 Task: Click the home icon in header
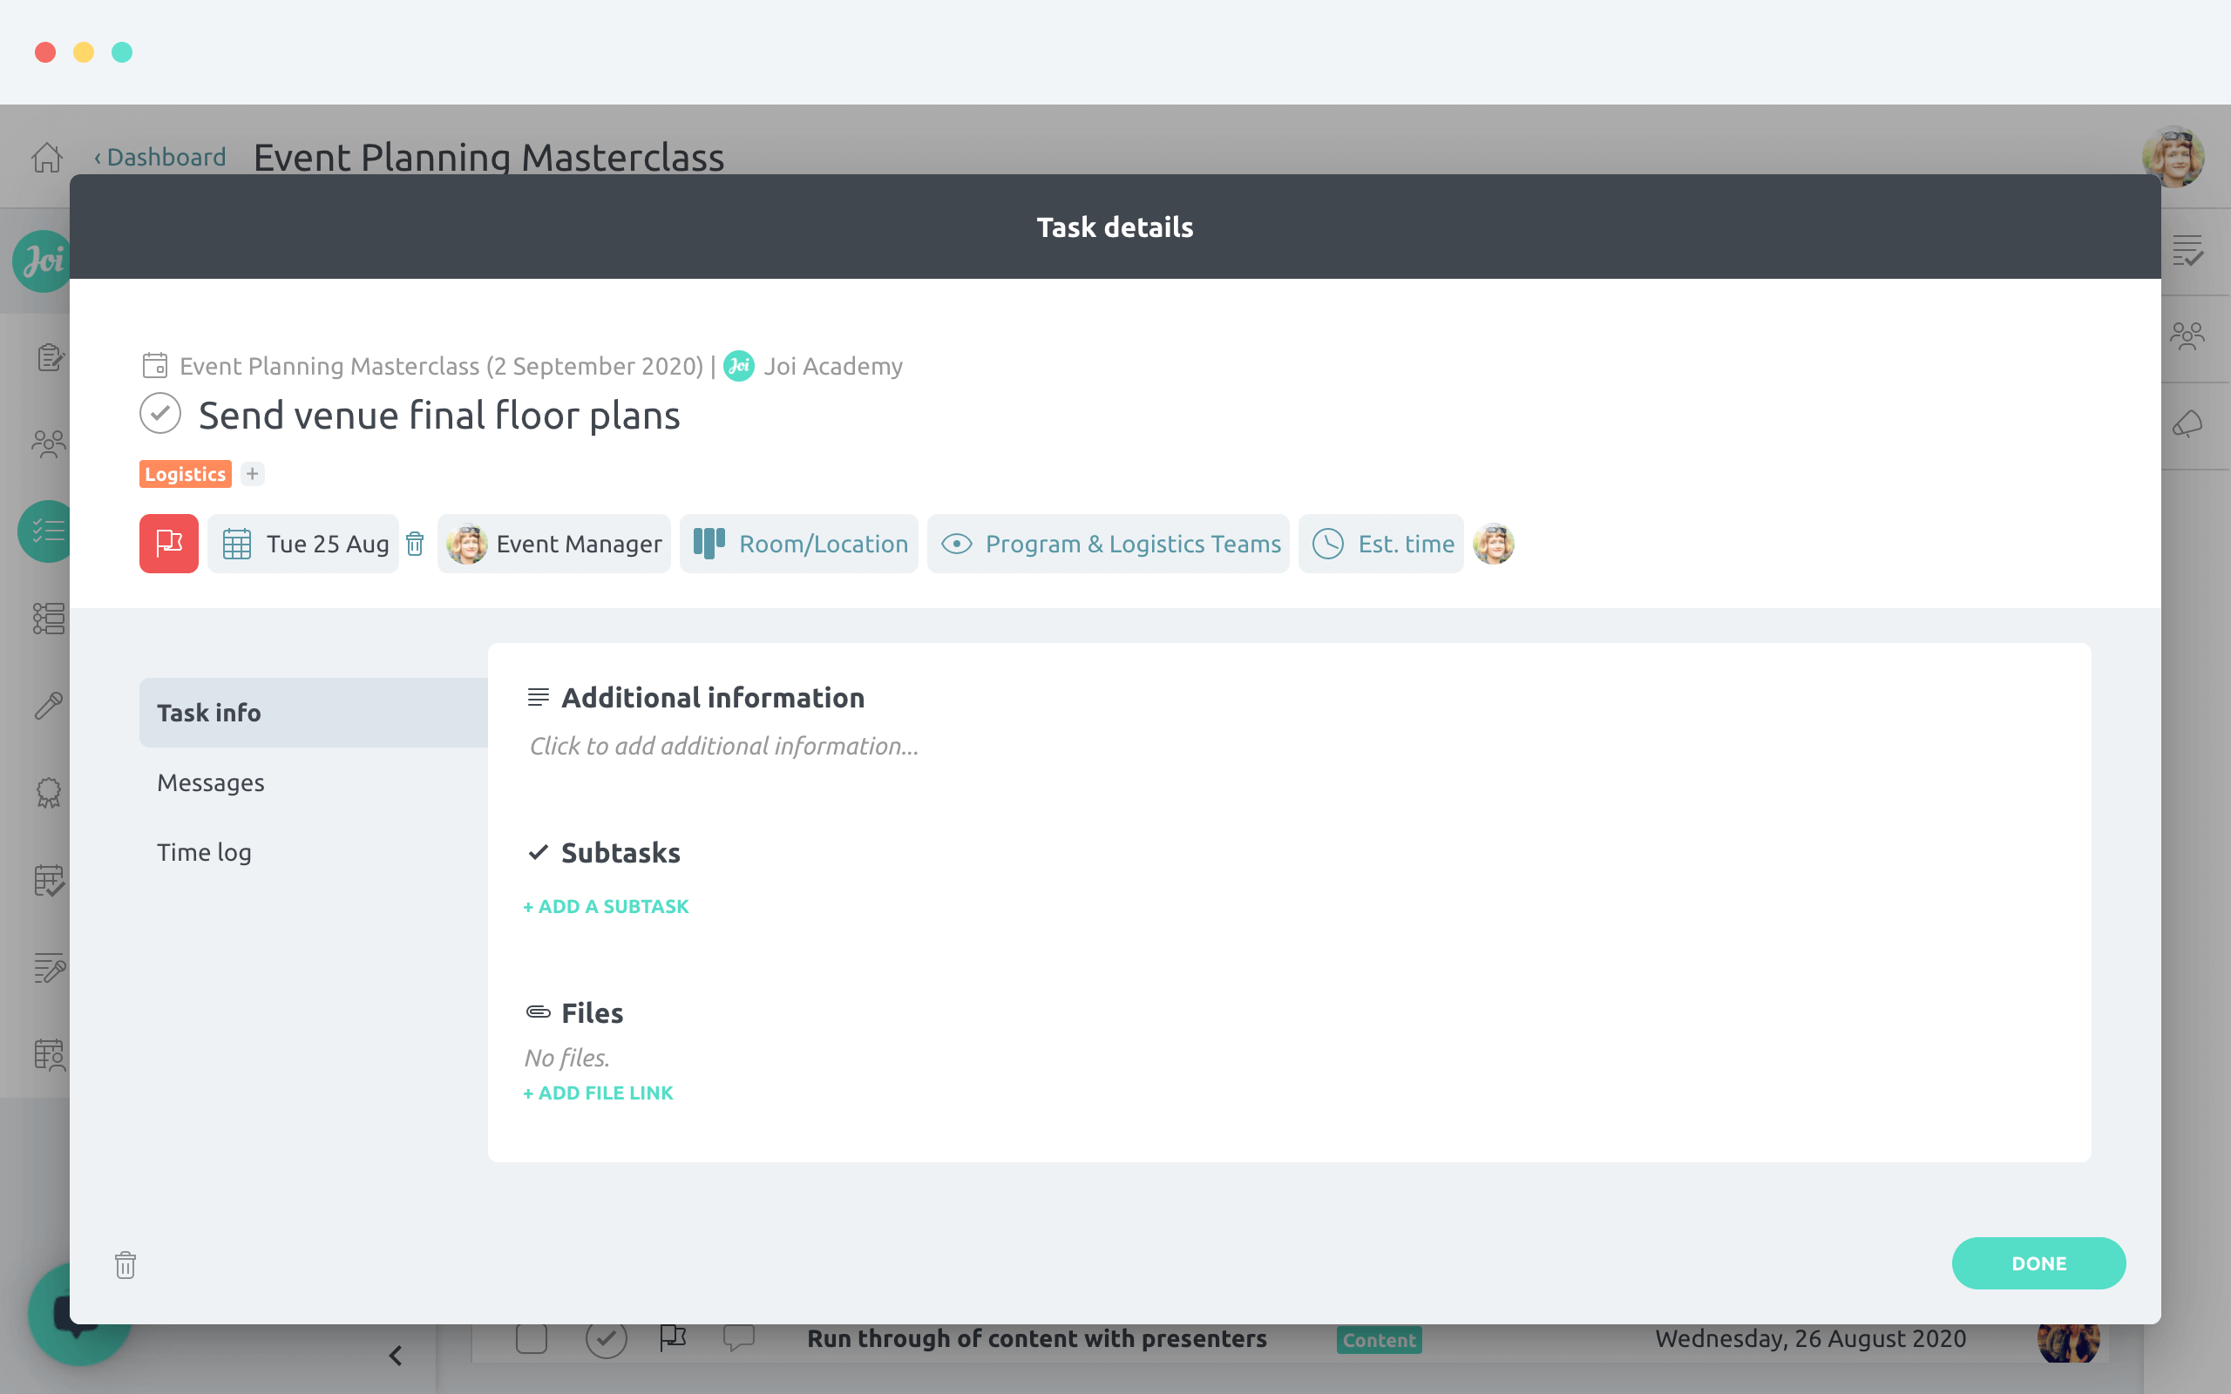pyautogui.click(x=47, y=158)
